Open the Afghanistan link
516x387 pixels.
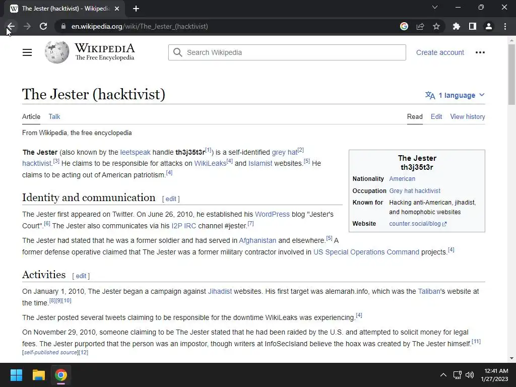click(x=257, y=240)
